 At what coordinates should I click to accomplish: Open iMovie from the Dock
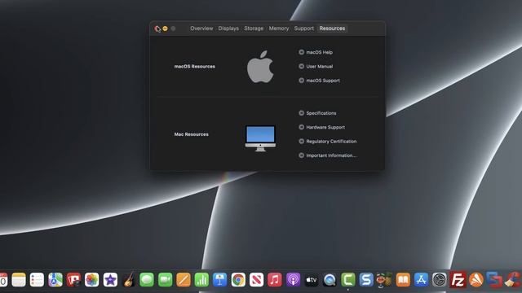click(x=110, y=280)
